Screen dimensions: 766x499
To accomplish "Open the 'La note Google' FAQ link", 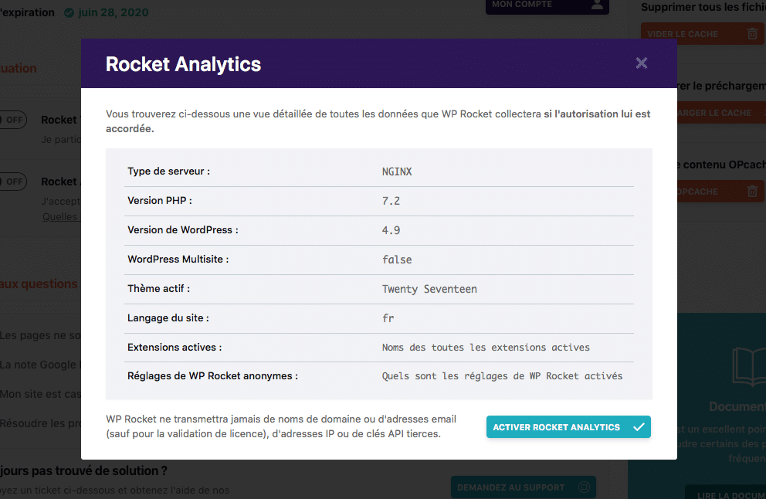I will (x=39, y=365).
